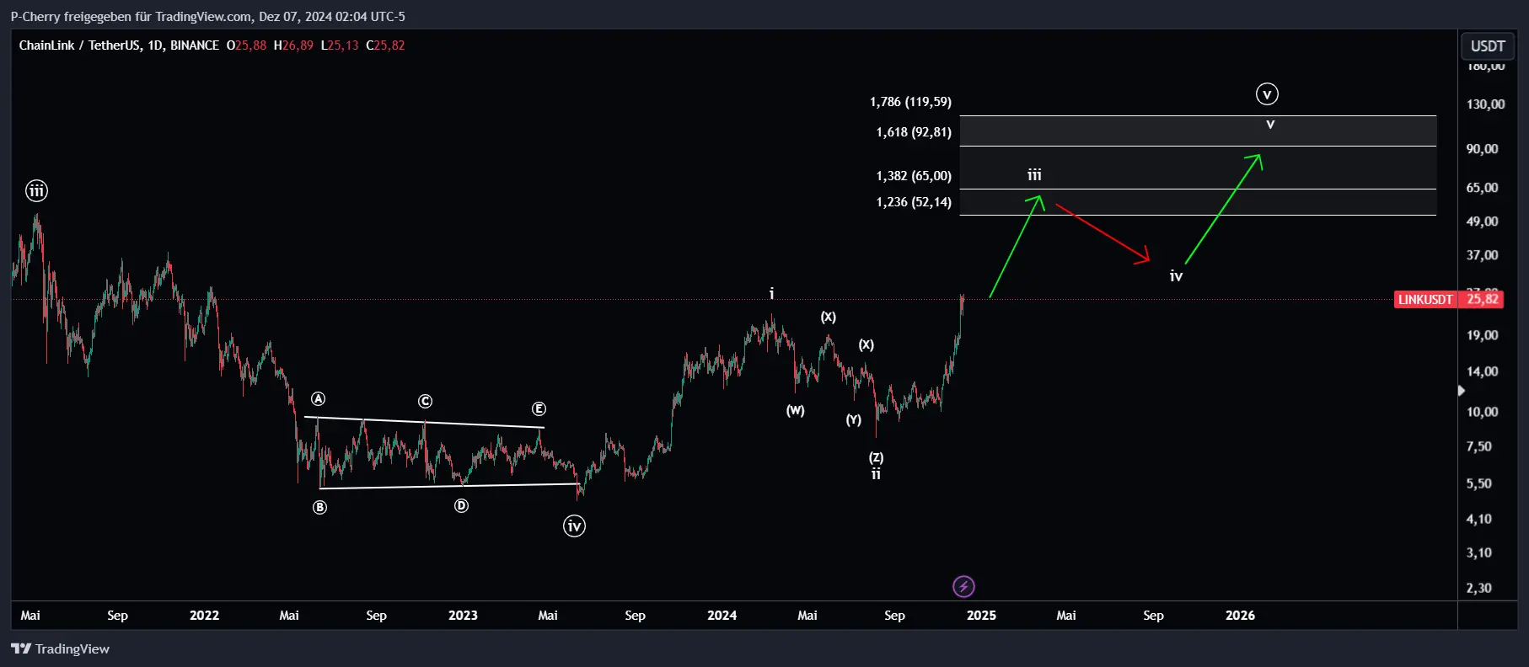
Task: Click the circled (v) wave label
Action: click(x=1267, y=94)
